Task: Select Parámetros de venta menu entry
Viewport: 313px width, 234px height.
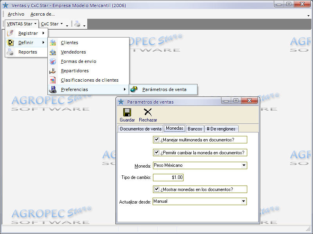Action: pos(163,89)
